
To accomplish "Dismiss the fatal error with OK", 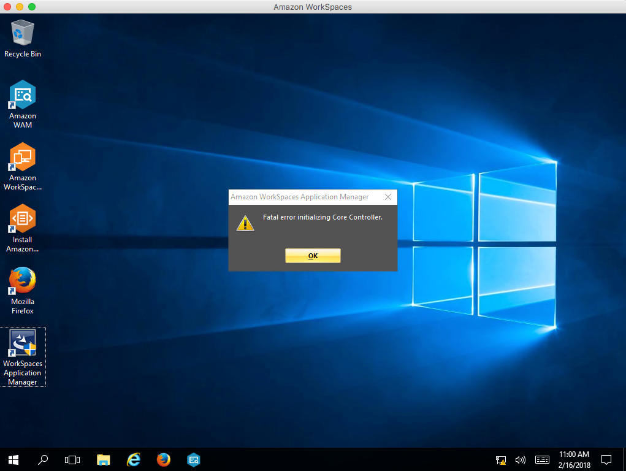I will click(x=313, y=256).
